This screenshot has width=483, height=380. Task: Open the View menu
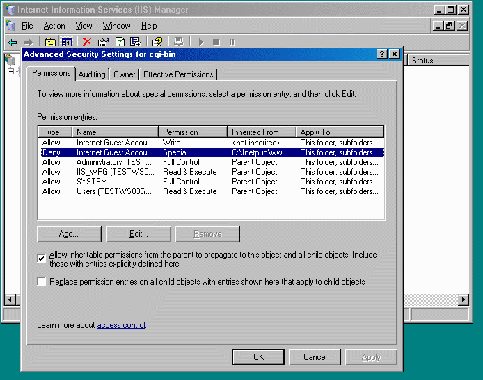click(x=84, y=26)
